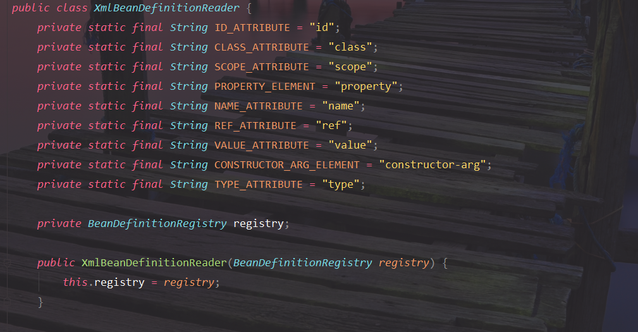Click the 'private' keyword on the BeanDefinitionRegistry line
This screenshot has width=638, height=332.
(x=59, y=223)
